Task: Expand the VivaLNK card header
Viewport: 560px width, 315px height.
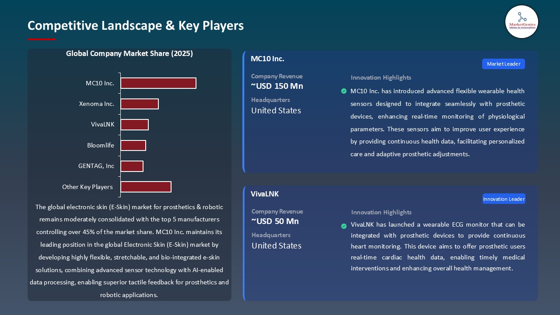Action: pos(264,194)
